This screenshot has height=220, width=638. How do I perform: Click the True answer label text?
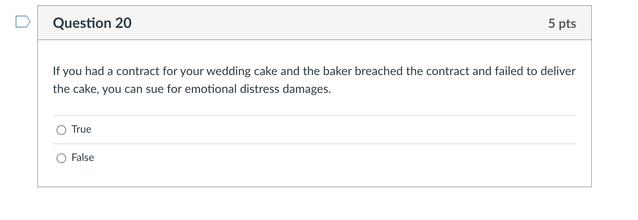point(81,129)
